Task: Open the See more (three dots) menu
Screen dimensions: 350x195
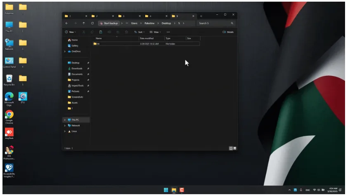Action: tap(168, 32)
